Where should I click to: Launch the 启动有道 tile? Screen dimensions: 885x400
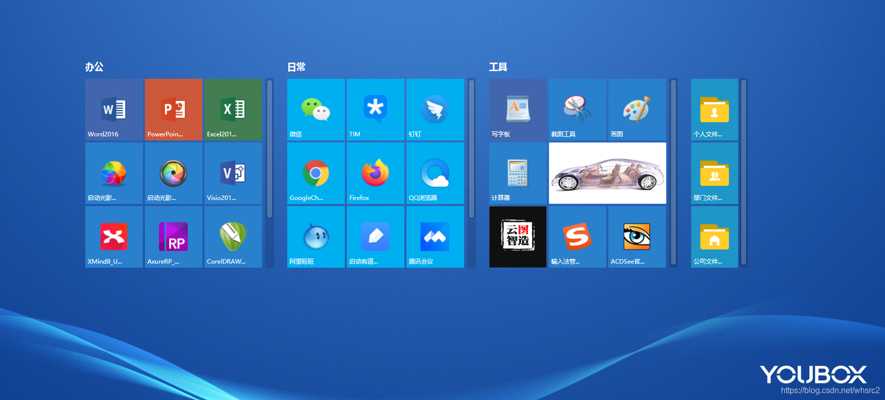[376, 237]
